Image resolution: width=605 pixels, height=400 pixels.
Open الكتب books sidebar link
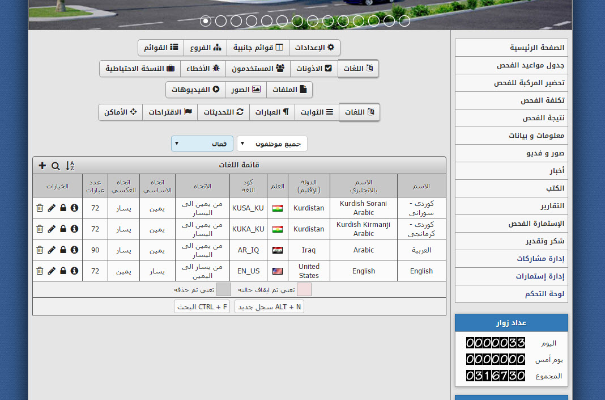tap(511, 188)
